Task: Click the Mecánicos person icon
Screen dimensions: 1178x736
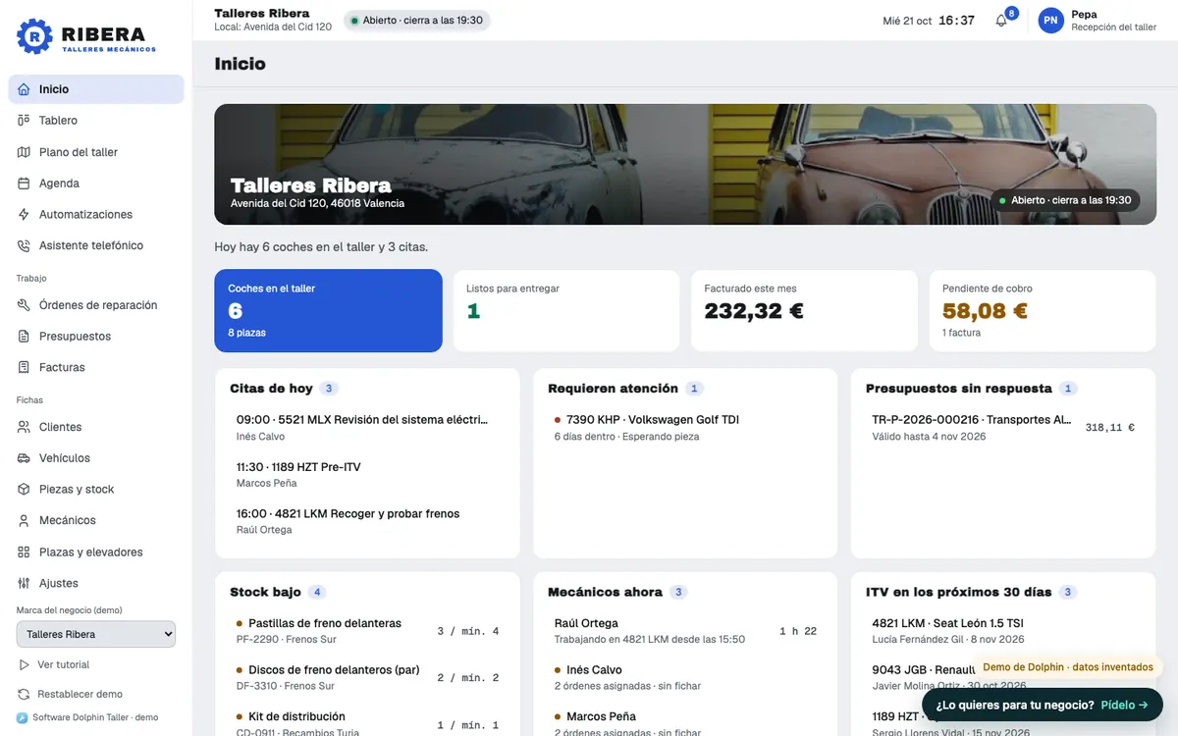Action: 25,520
